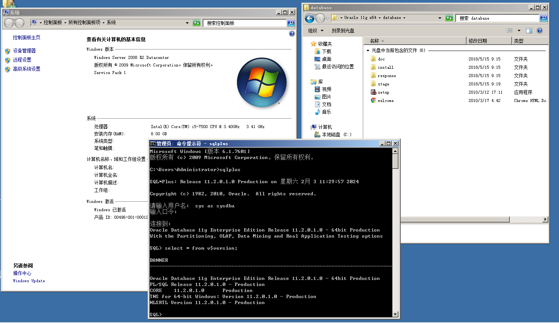Click the help icon in System window
The height and width of the screenshot is (323, 559).
point(292,34)
